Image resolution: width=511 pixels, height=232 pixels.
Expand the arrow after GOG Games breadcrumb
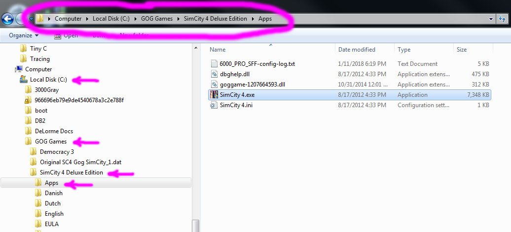178,19
